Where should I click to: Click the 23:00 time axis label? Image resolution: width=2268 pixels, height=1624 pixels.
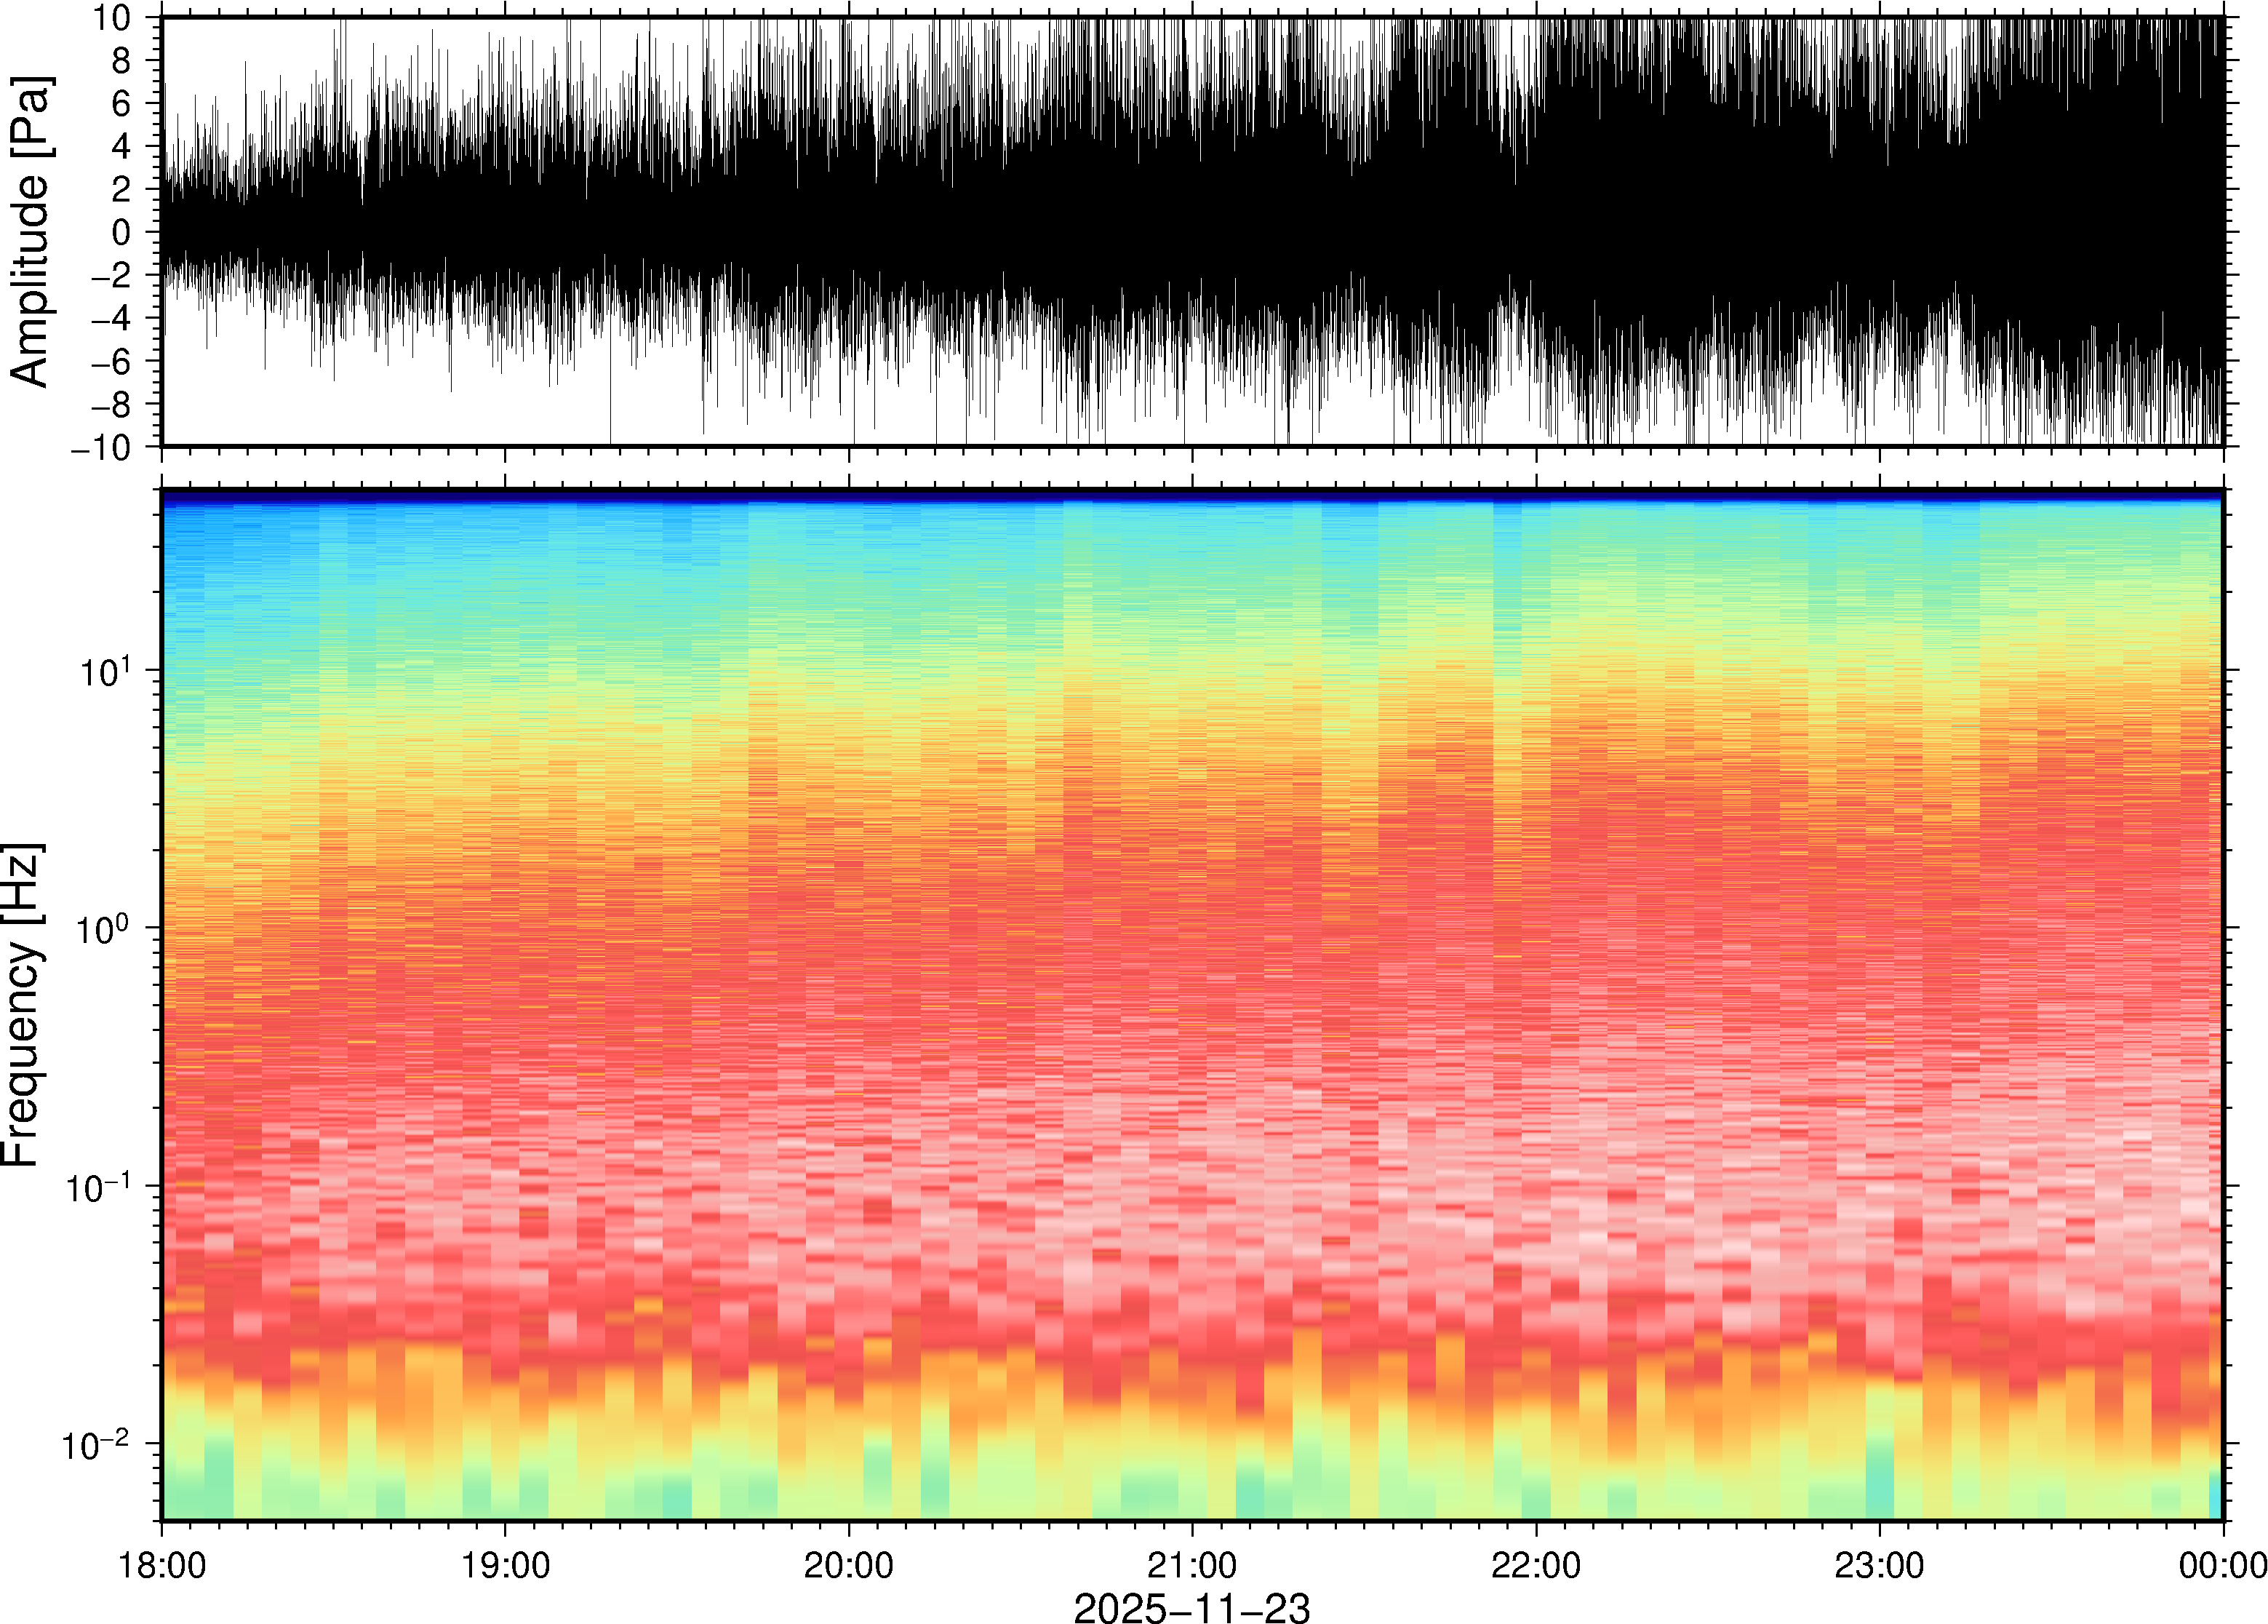(x=1878, y=1565)
